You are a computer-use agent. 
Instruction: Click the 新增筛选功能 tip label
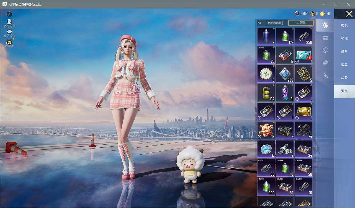click(274, 23)
